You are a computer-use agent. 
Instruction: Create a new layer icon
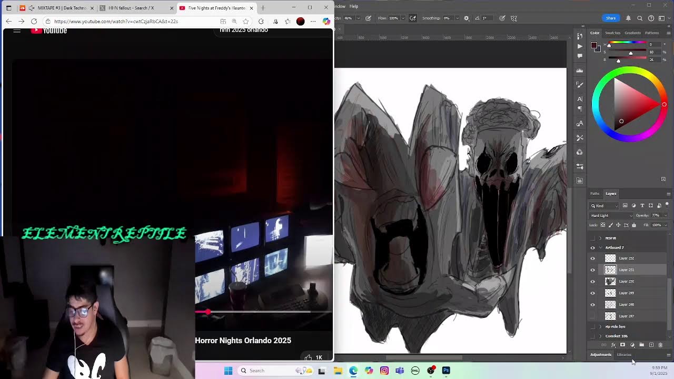tap(651, 345)
